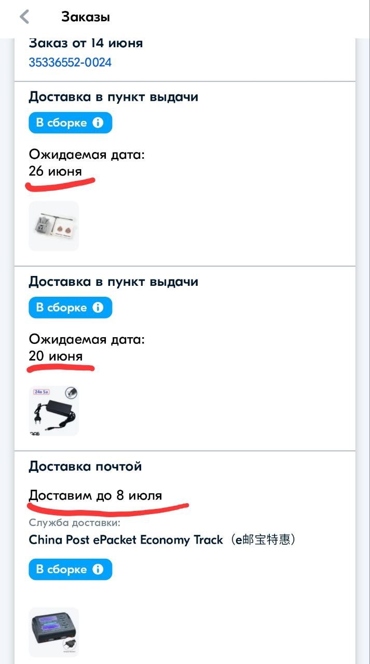Tap the Заказы page title

point(86,17)
